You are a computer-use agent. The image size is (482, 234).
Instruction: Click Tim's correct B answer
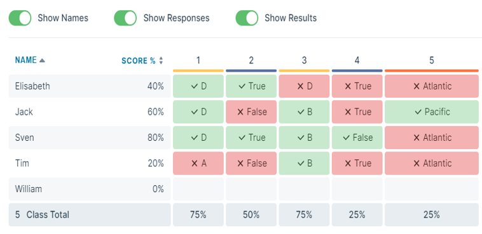pyautogui.click(x=304, y=164)
